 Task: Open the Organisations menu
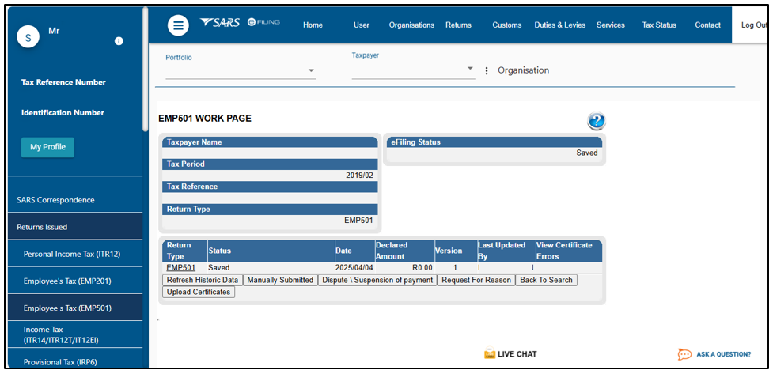(x=411, y=25)
